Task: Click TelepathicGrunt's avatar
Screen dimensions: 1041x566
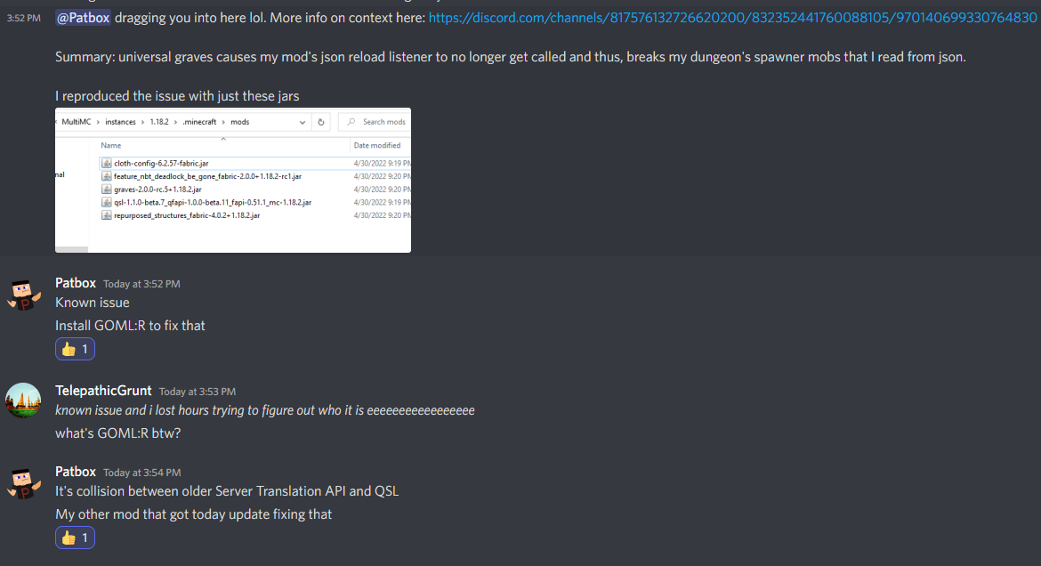Action: click(x=23, y=400)
